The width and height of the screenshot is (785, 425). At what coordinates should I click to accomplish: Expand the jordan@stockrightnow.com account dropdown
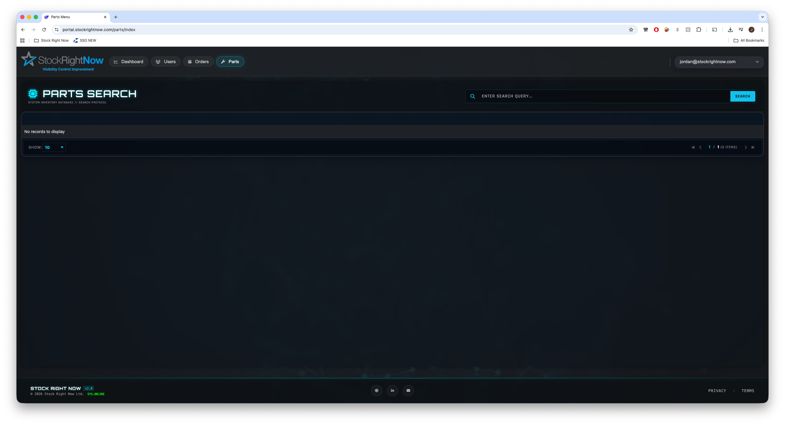tap(719, 62)
